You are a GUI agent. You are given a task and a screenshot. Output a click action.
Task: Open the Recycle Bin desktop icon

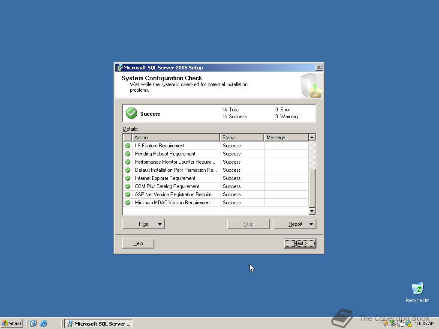coord(418,292)
